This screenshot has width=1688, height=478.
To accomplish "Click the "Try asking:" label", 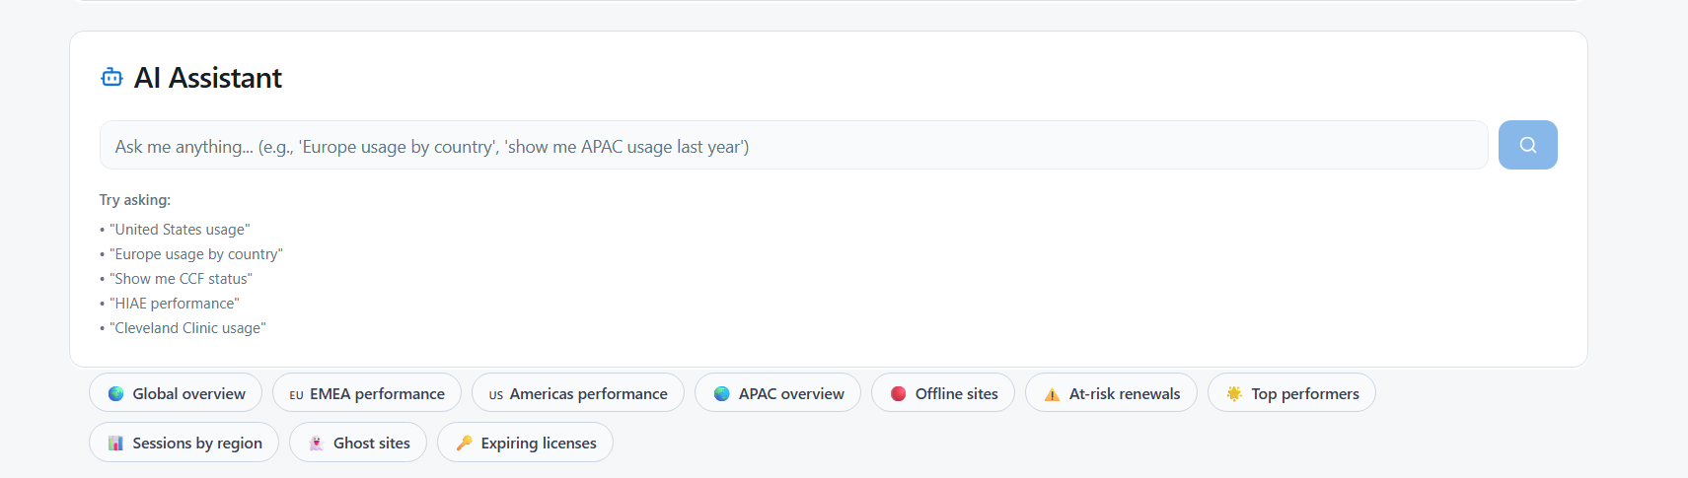I will coord(135,199).
